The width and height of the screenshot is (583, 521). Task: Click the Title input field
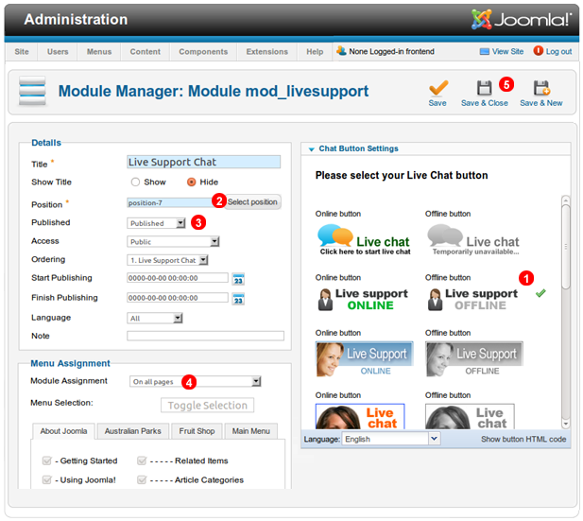[x=203, y=162]
